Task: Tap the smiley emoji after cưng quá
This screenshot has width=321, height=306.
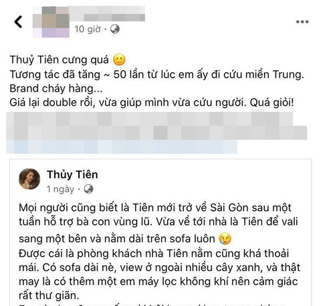Action: click(119, 60)
